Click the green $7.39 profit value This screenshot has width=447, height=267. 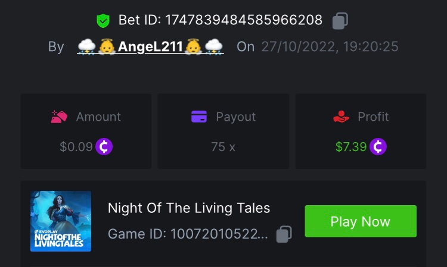pyautogui.click(x=350, y=146)
